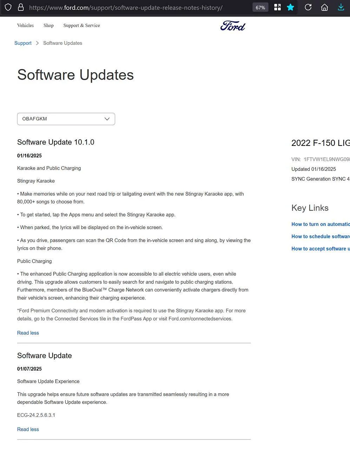Click the Software Updates breadcrumb text
350x456 pixels.
[62, 43]
